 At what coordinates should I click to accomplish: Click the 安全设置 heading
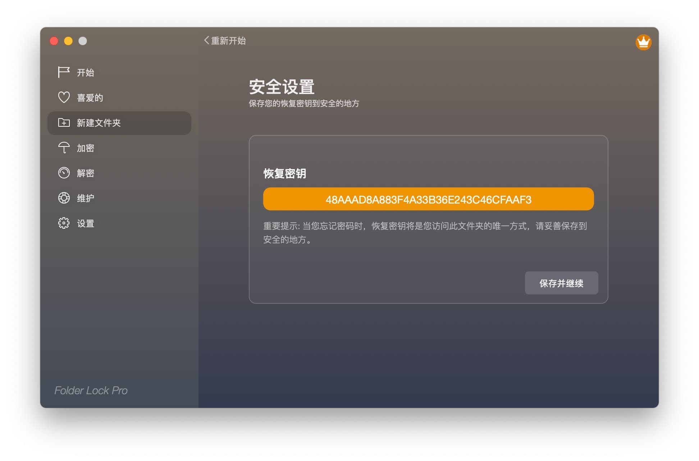click(282, 87)
